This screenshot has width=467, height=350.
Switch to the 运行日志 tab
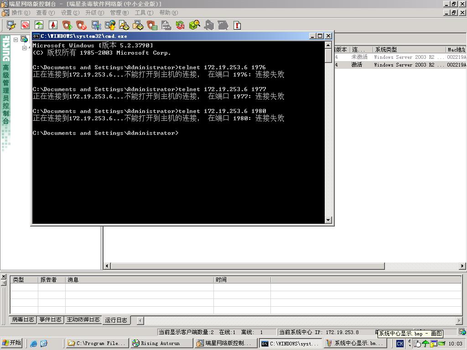[x=116, y=320]
